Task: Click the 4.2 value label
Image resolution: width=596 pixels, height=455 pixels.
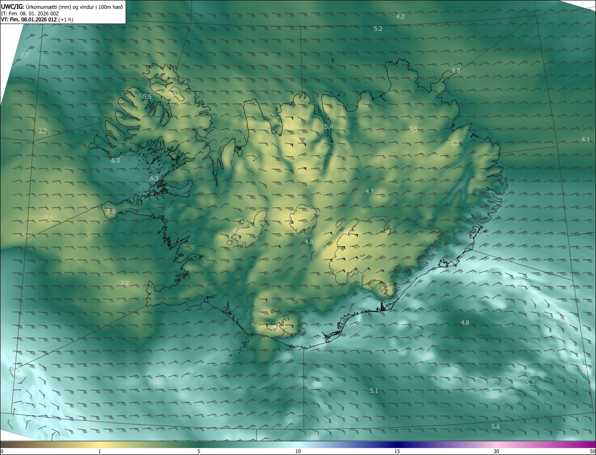Action: click(x=400, y=16)
